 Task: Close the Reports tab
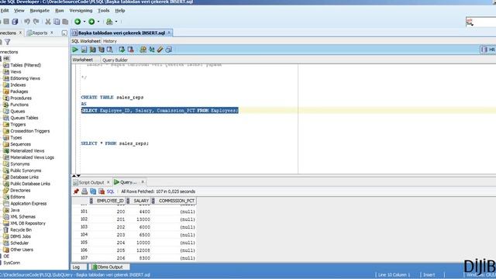tap(52, 33)
